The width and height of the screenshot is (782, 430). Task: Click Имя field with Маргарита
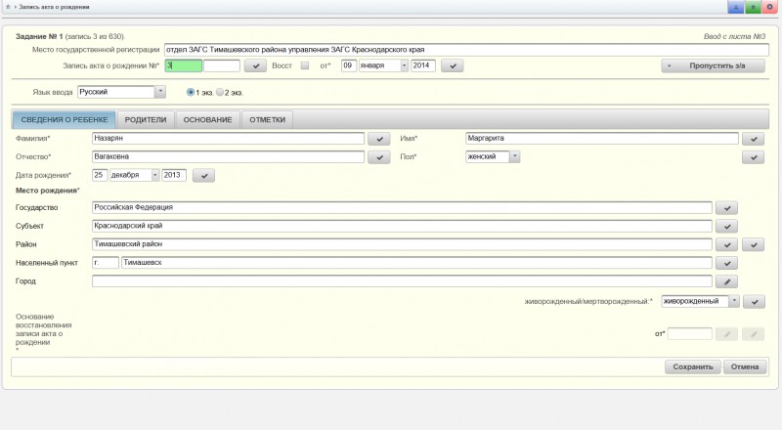click(602, 138)
